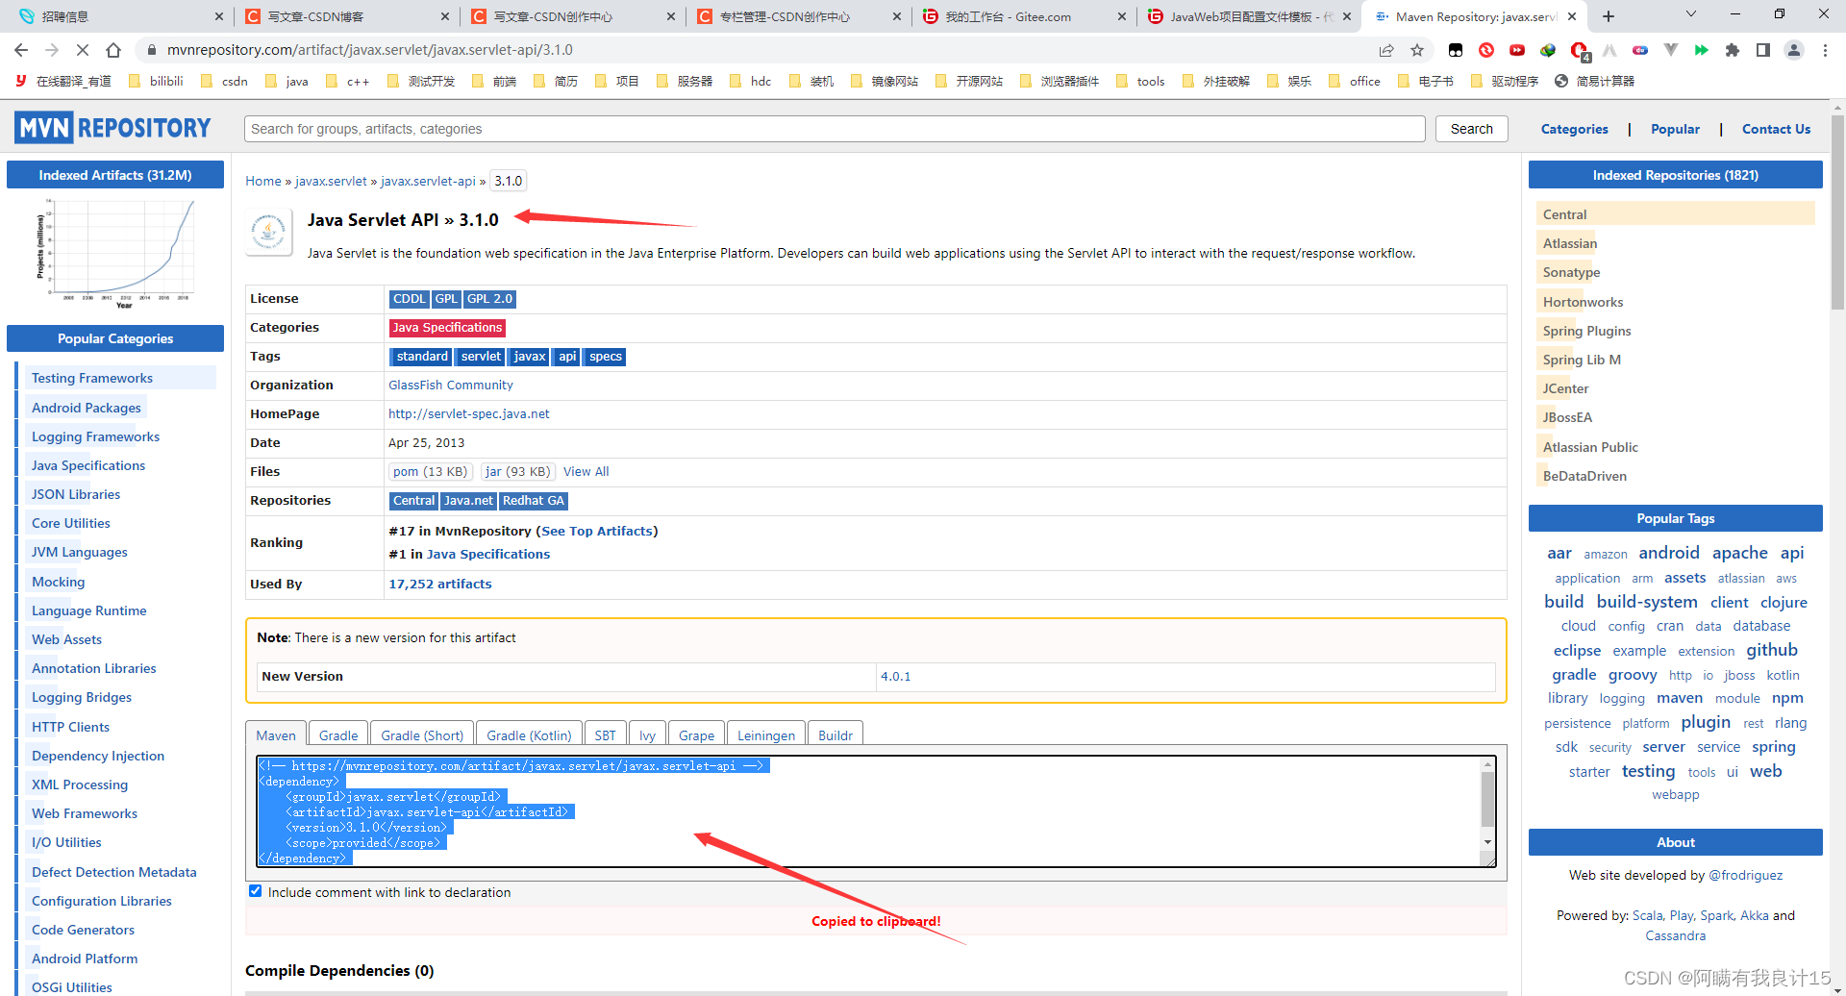The image size is (1846, 996).
Task: Switch to the Gradle (Short) tab
Action: 422,735
